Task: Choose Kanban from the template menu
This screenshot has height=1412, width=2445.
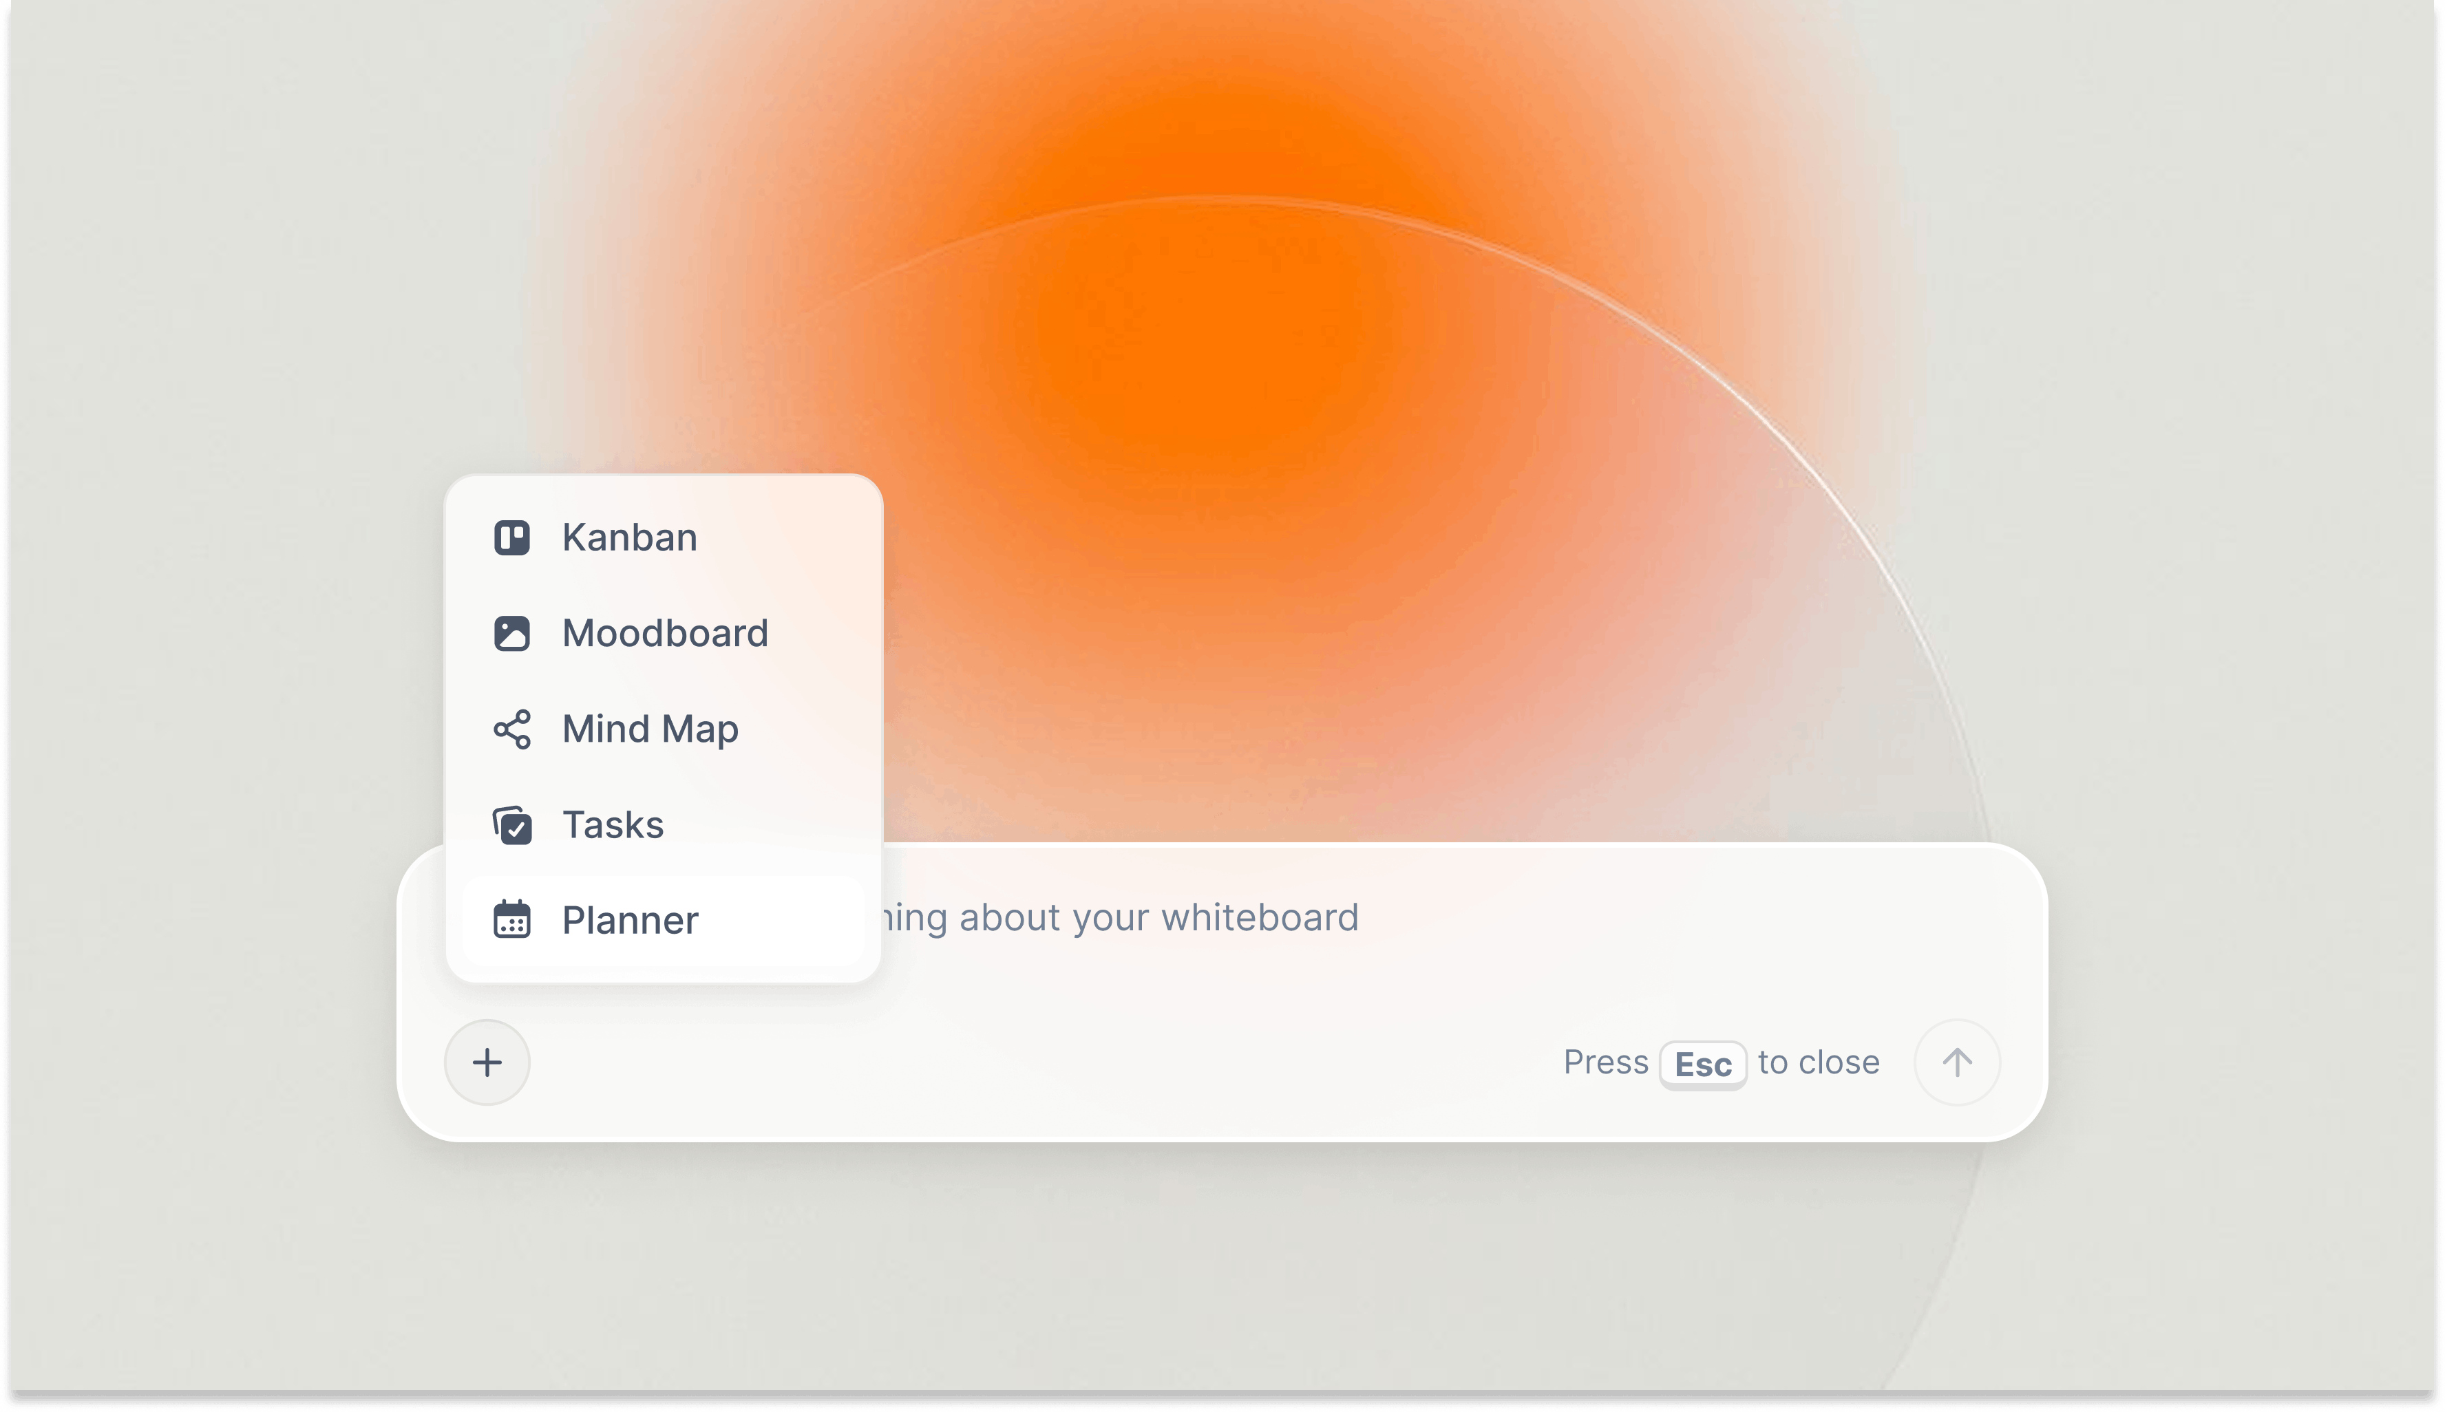Action: [629, 537]
